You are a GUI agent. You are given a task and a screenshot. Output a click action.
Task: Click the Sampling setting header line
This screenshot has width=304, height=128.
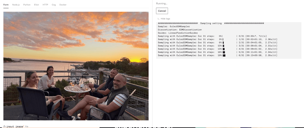tap(211, 23)
